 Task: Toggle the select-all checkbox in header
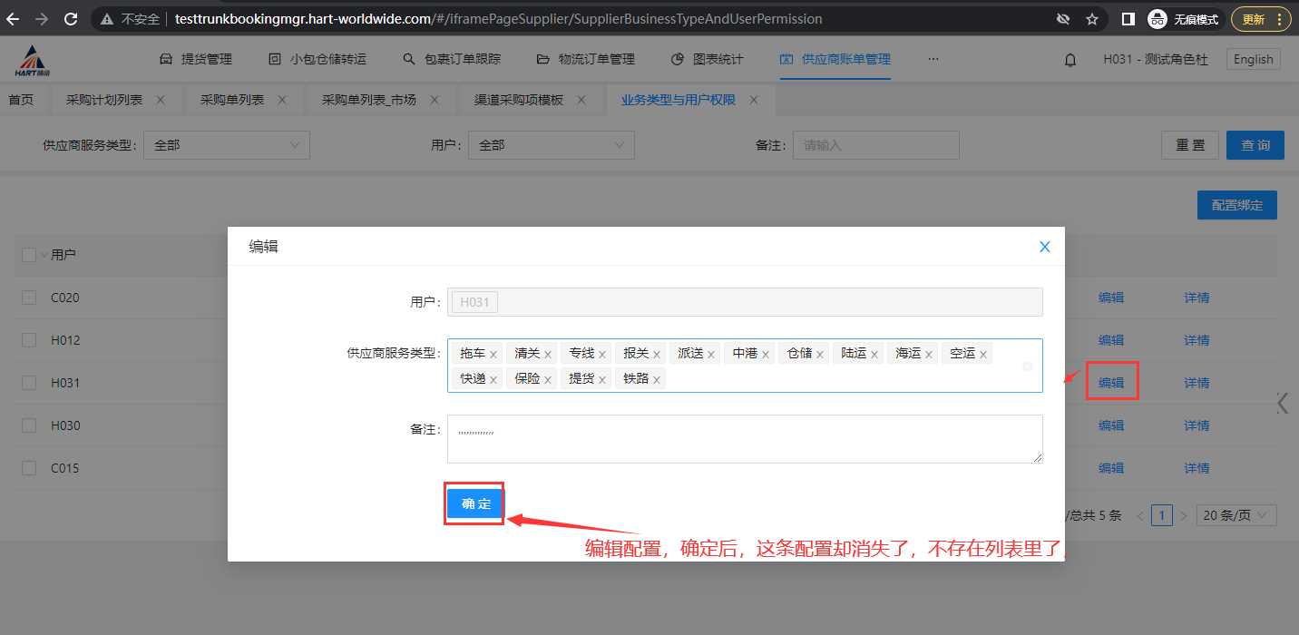(29, 255)
